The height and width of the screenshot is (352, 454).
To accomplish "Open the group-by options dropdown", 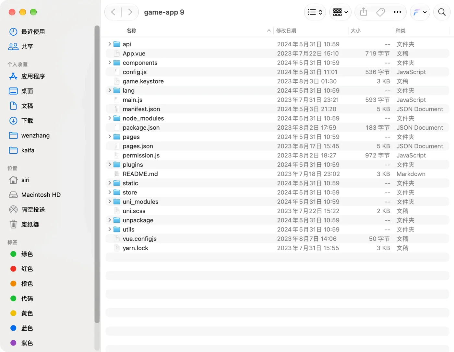I will 340,12.
